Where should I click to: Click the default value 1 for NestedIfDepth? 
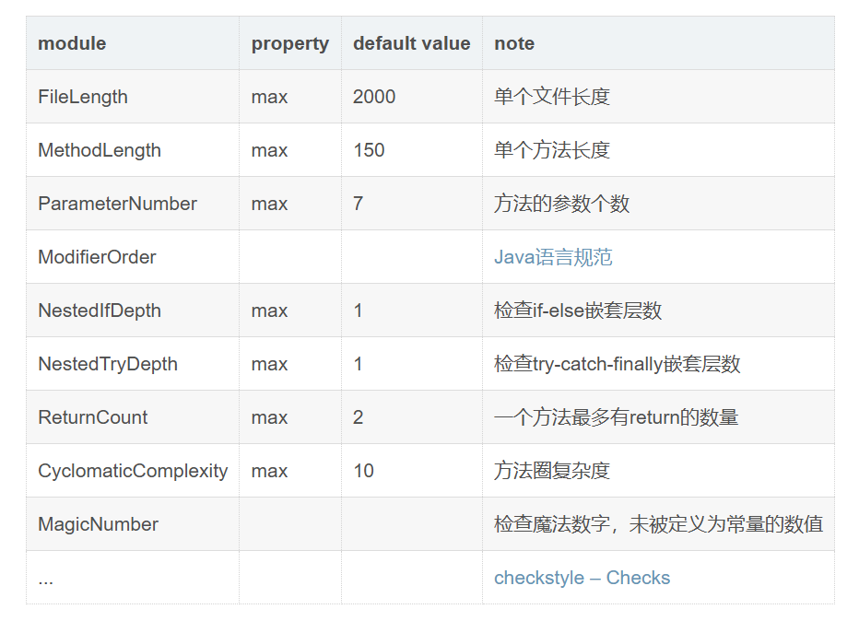(x=359, y=310)
